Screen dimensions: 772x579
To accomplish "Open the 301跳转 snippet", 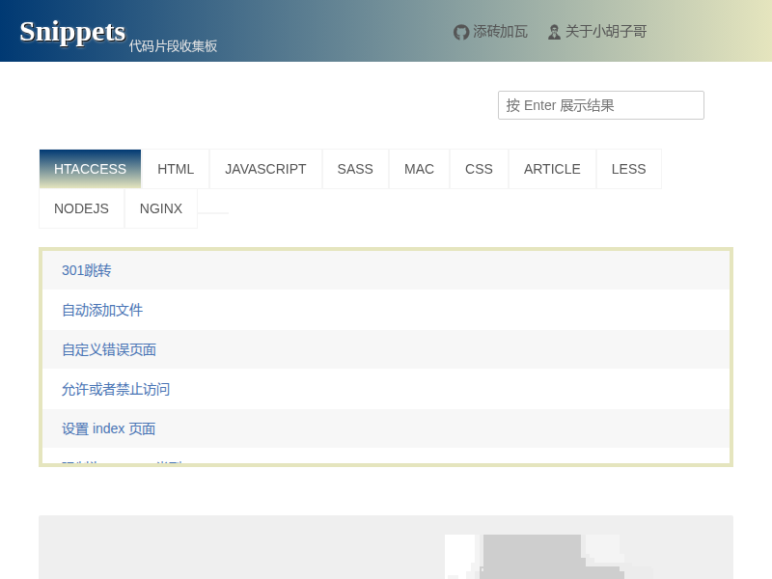I will point(87,270).
